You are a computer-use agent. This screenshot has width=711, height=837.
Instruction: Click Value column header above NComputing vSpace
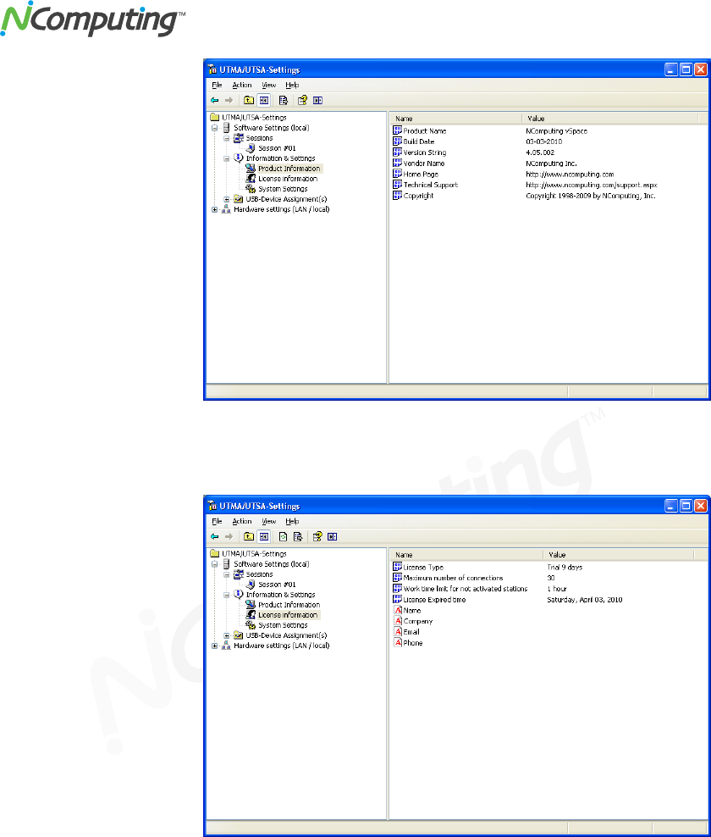pyautogui.click(x=610, y=119)
